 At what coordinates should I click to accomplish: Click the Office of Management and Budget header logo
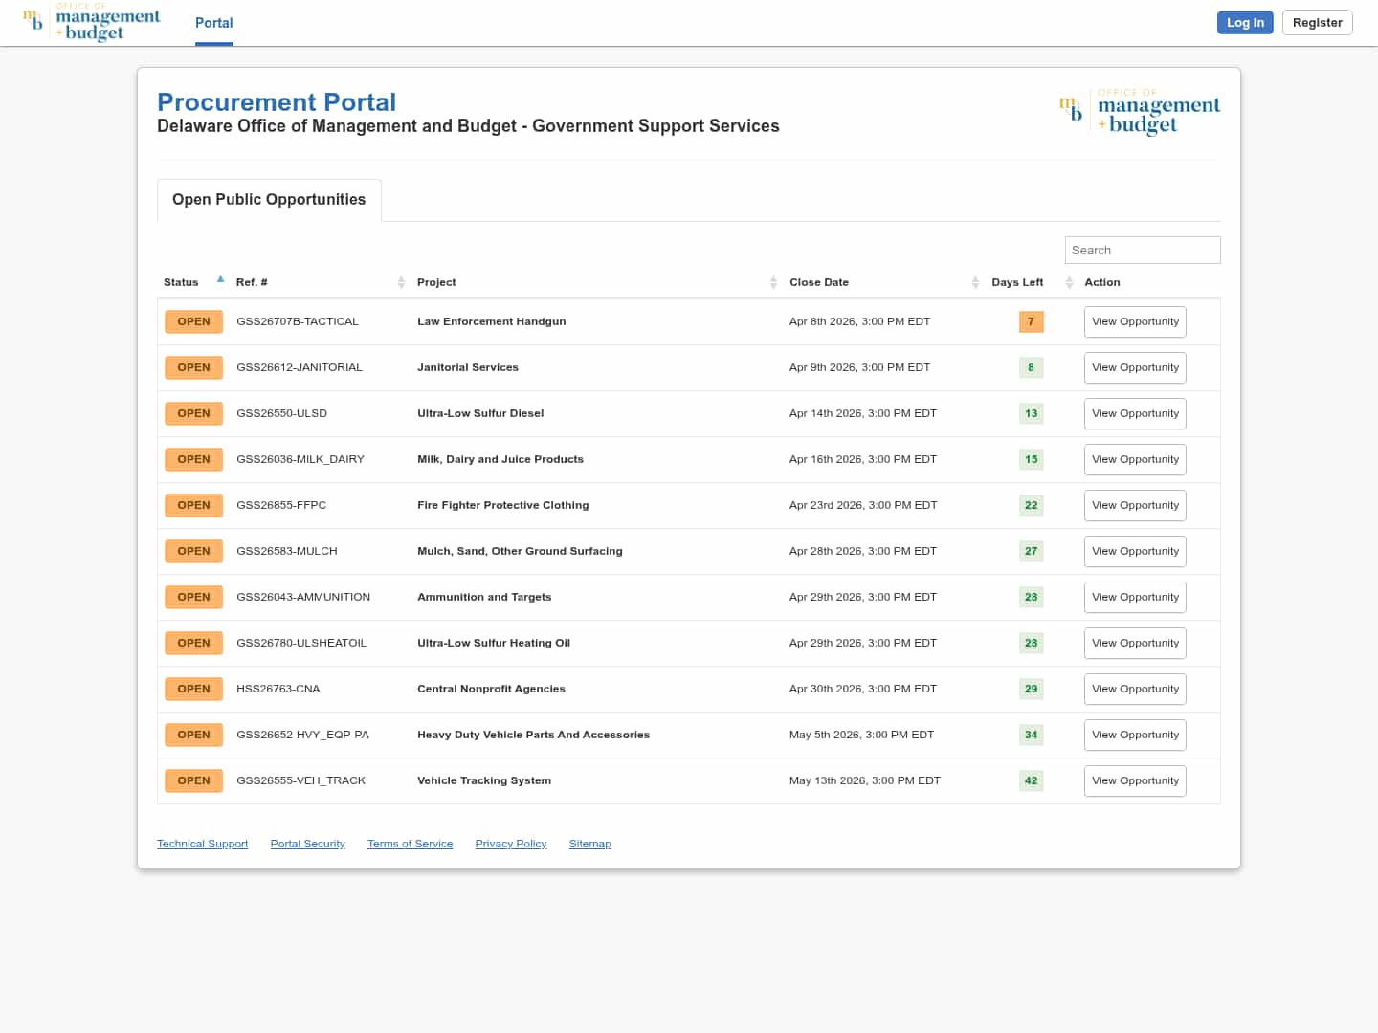click(x=92, y=23)
